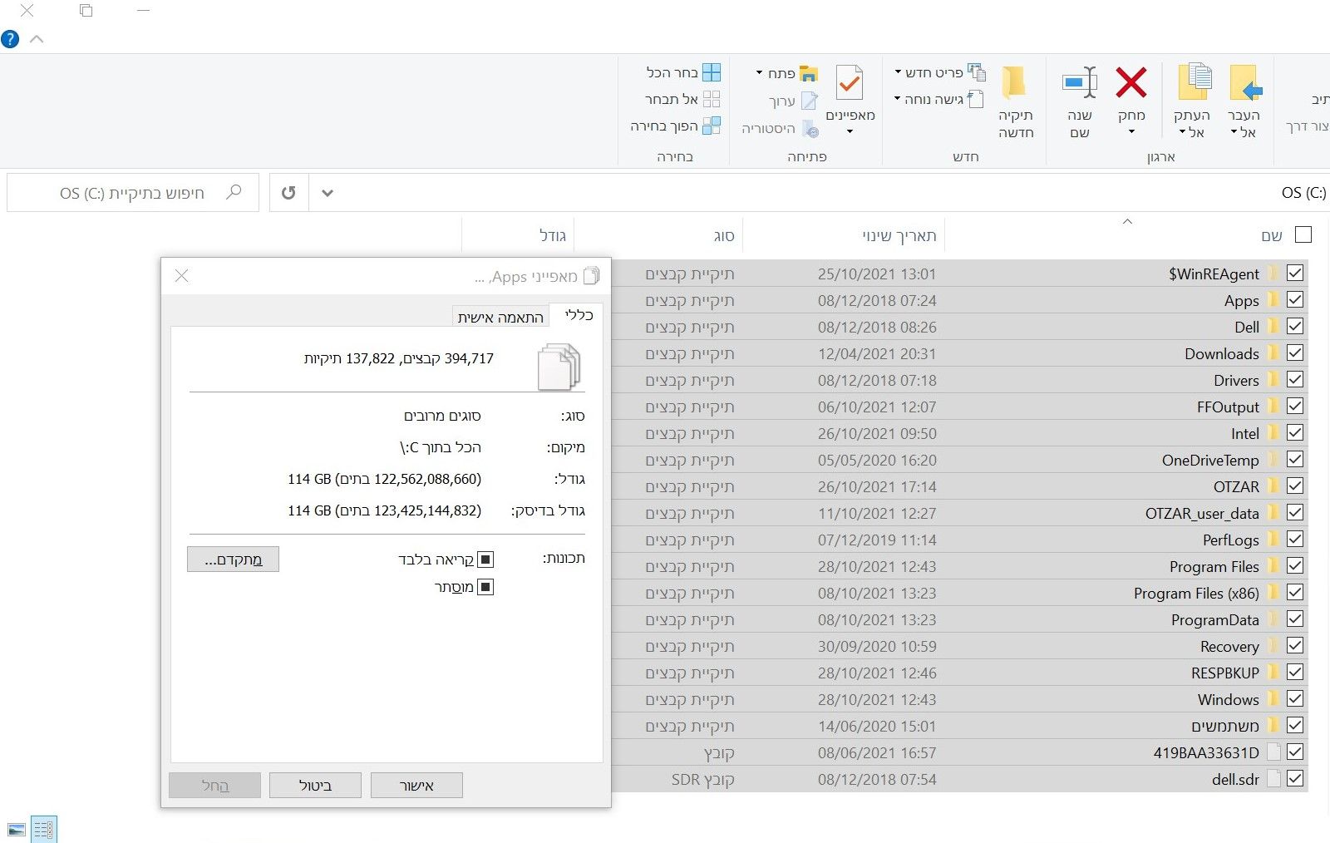The width and height of the screenshot is (1330, 843).
Task: Select the Recovery folder
Action: click(x=959, y=646)
